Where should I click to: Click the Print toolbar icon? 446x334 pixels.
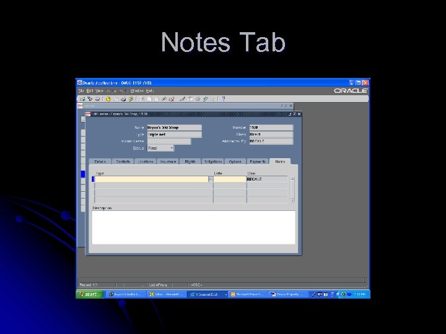[x=123, y=99]
